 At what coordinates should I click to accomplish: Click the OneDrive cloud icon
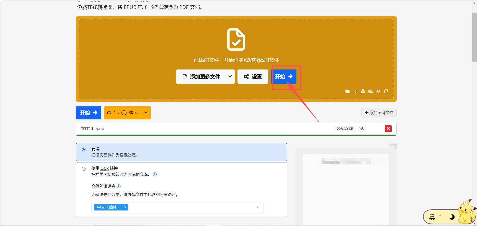[x=370, y=91]
